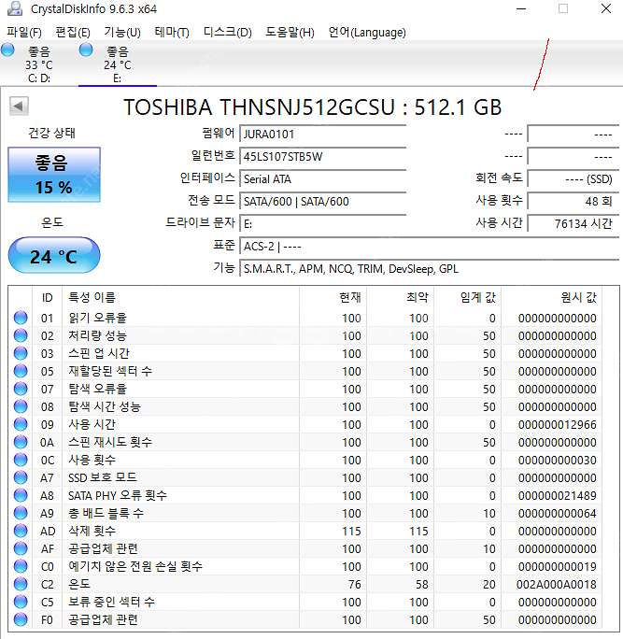Viewport: 623px width, 639px height.
Task: Click raw value 000000021489
Action: 557,495
